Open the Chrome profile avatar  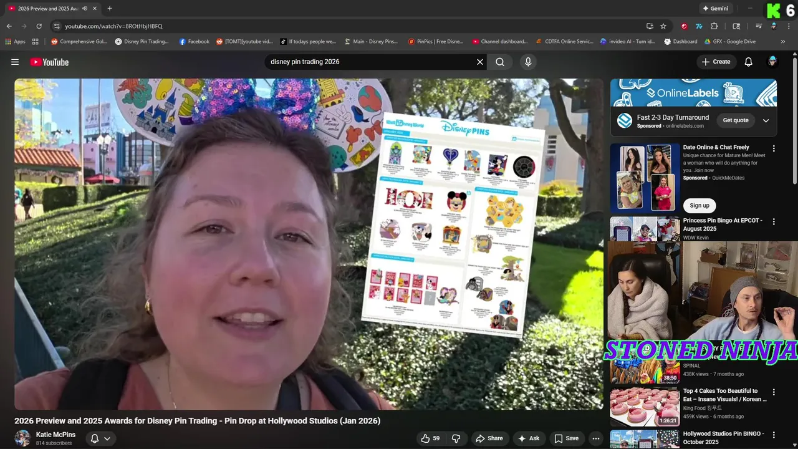pyautogui.click(x=774, y=26)
